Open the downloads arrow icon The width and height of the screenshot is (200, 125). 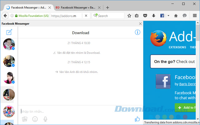pos(153,16)
